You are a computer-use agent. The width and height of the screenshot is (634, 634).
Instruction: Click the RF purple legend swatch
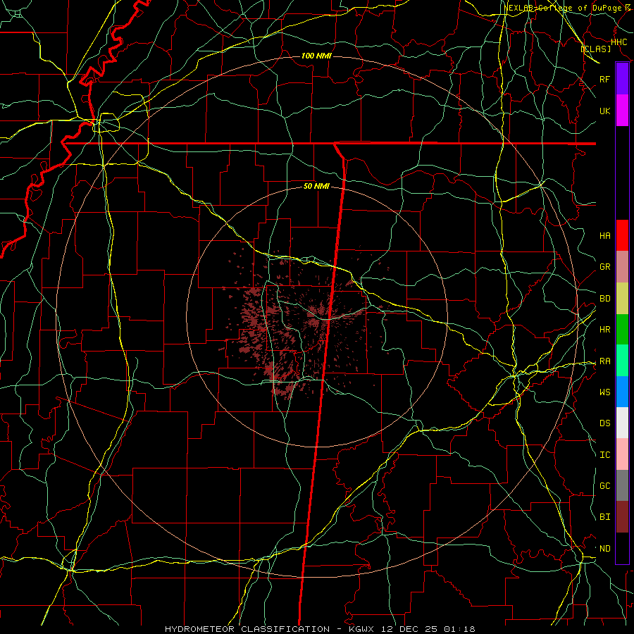pyautogui.click(x=622, y=79)
